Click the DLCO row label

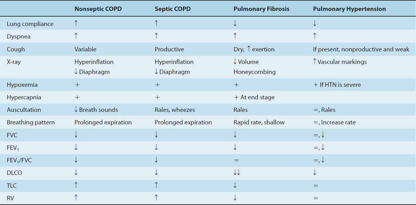pyautogui.click(x=14, y=173)
